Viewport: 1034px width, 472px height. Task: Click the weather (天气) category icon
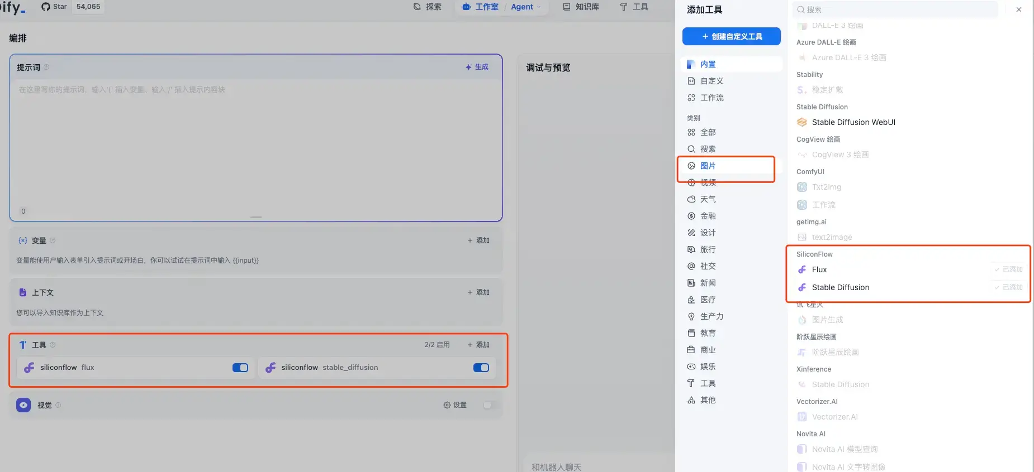coord(691,199)
